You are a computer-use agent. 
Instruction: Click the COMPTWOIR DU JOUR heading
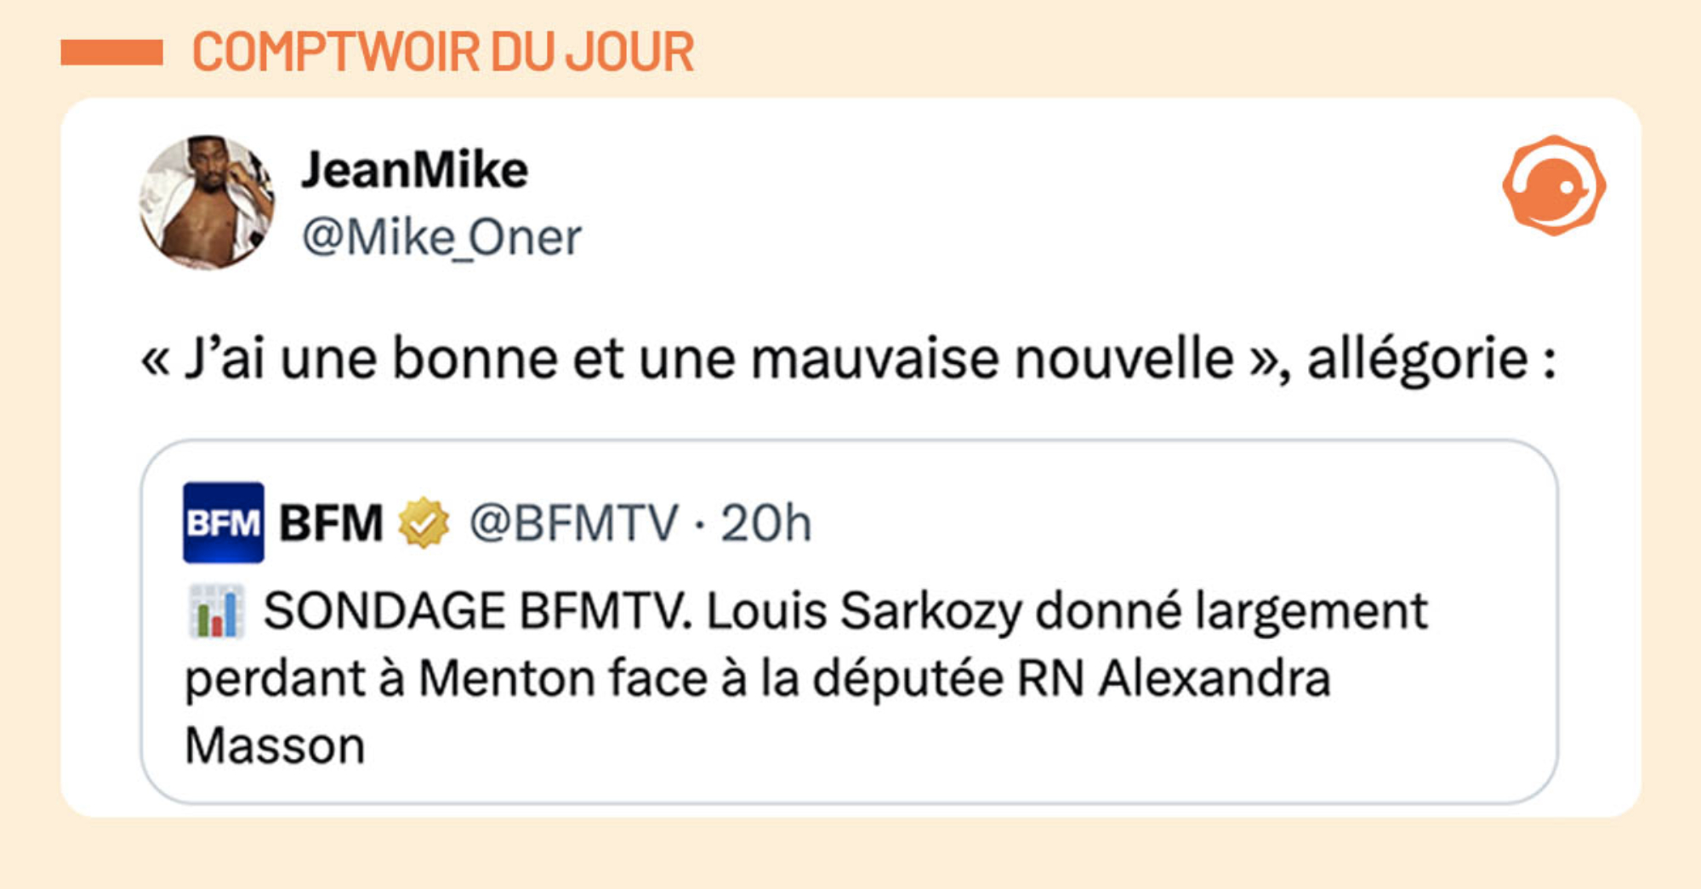coord(443,53)
